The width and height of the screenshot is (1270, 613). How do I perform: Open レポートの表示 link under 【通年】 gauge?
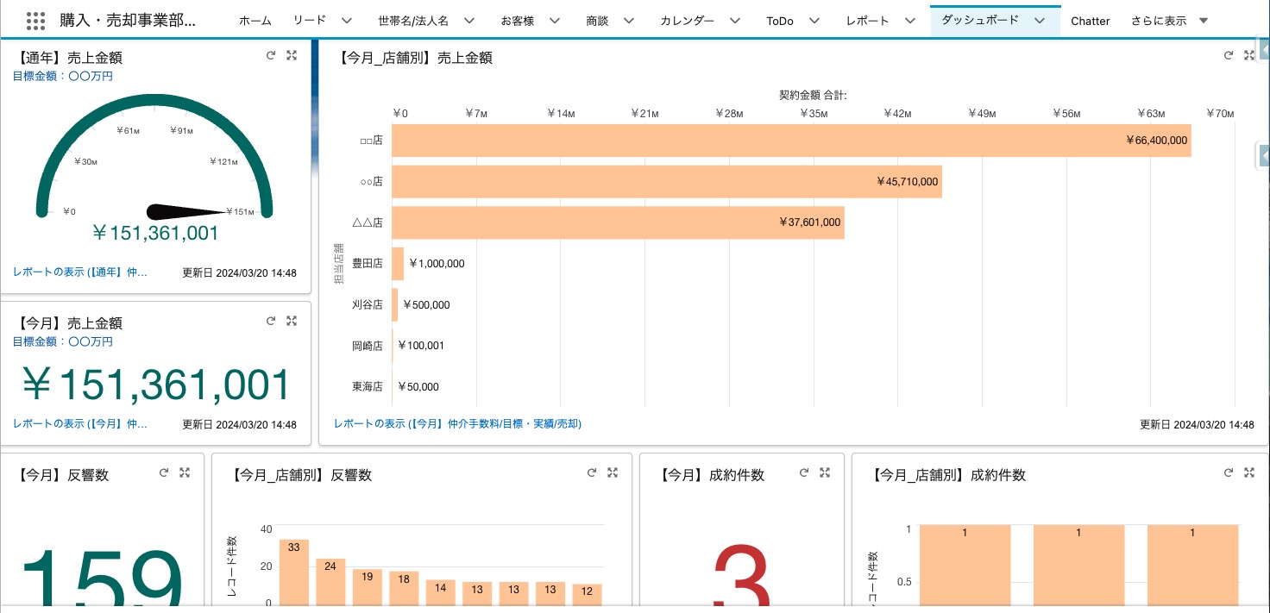pos(80,272)
